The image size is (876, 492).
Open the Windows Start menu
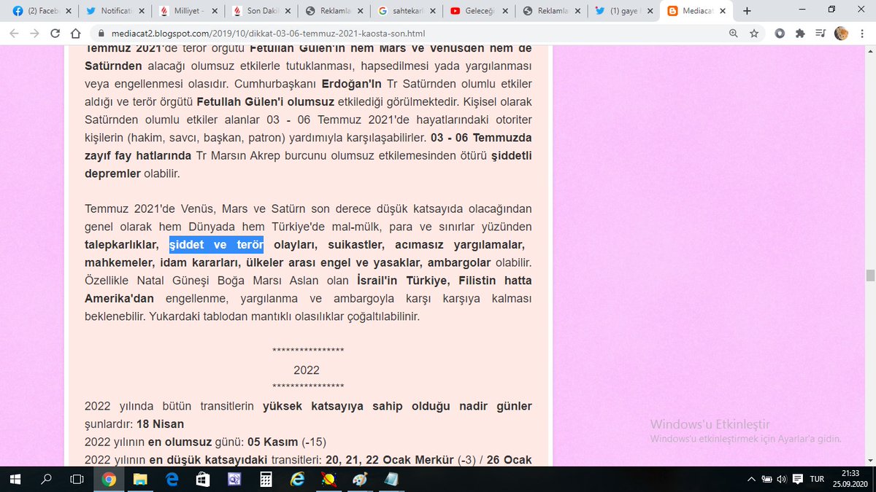click(15, 479)
